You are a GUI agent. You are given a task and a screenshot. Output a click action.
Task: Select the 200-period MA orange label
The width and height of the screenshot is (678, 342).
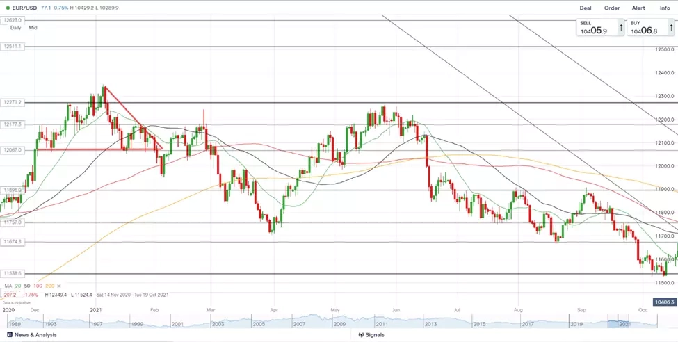[x=50, y=286]
